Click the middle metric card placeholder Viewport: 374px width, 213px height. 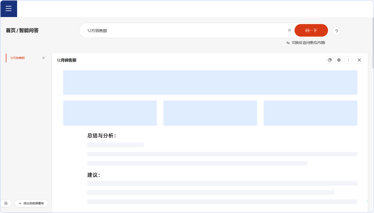(x=210, y=113)
